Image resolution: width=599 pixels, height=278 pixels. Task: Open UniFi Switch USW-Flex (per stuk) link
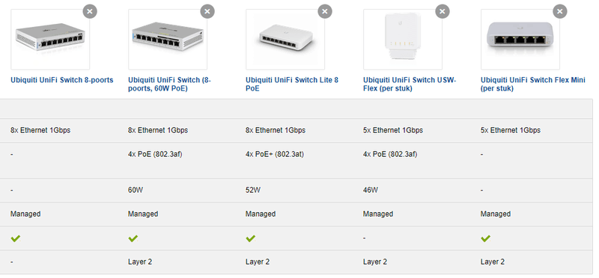[410, 84]
